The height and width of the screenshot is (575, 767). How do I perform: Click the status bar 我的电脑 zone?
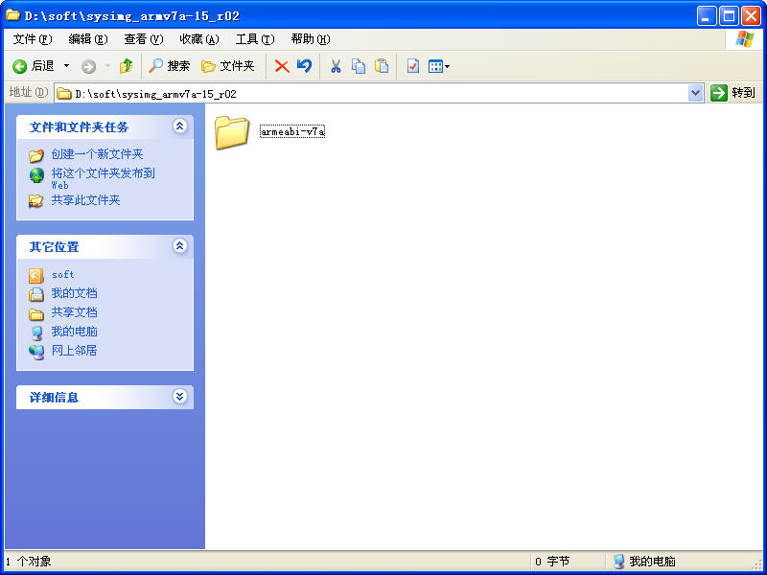point(644,562)
